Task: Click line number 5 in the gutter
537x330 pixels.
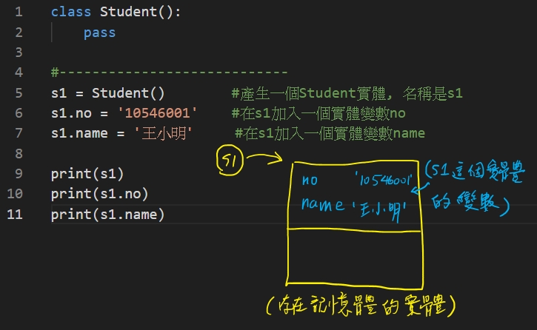Action: 18,93
